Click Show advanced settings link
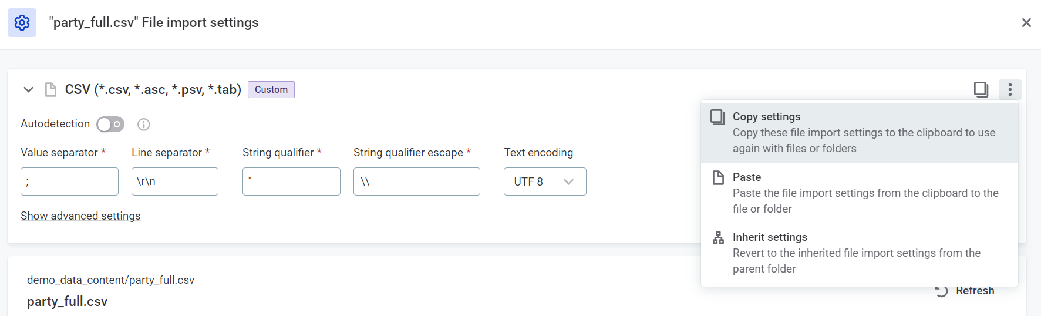The image size is (1041, 316). (x=80, y=216)
